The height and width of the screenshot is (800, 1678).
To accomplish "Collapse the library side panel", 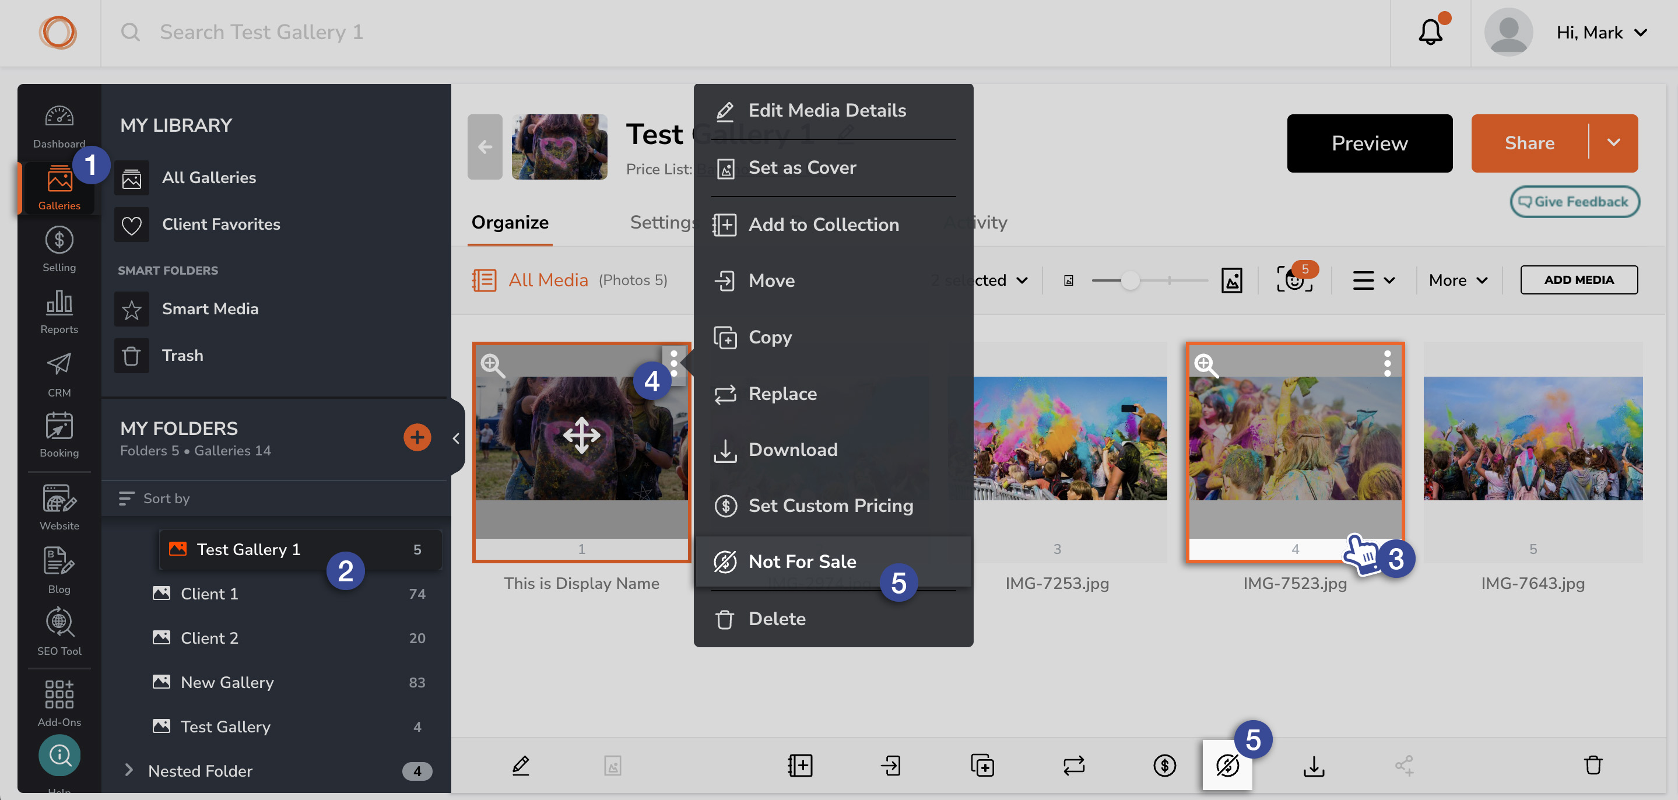I will click(x=456, y=438).
